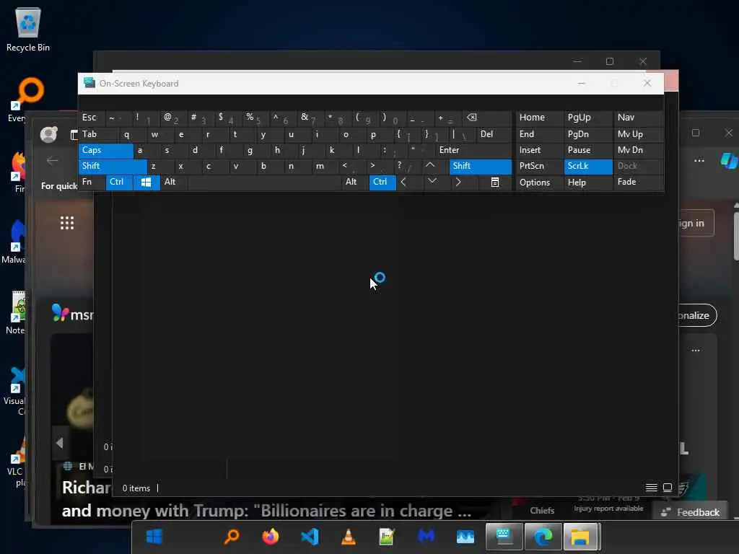Tap the Mv Up key on the keyboard
This screenshot has height=554, width=739.
click(x=639, y=135)
